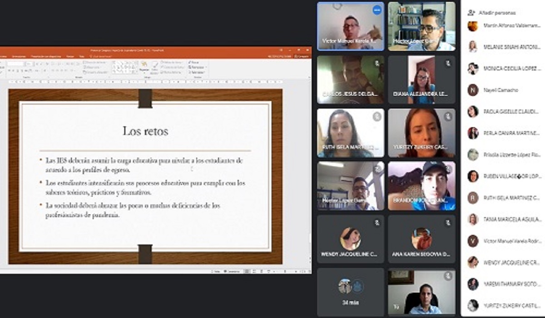Screen dimensions: 545x318
Task: Open the '34 más' participants tile
Action: pos(350,292)
